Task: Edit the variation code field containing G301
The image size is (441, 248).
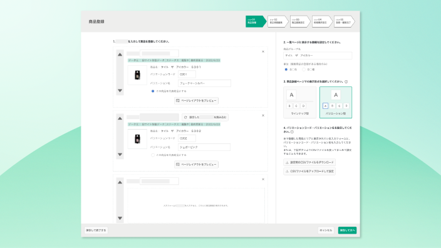Action: [x=187, y=75]
